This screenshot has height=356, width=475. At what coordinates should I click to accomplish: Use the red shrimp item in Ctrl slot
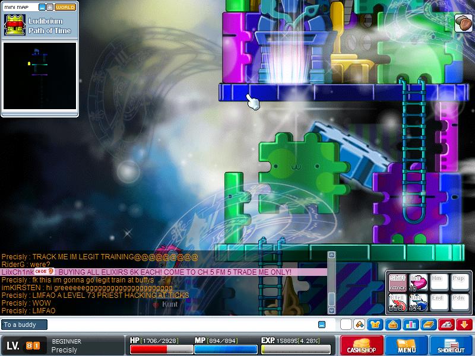398,302
